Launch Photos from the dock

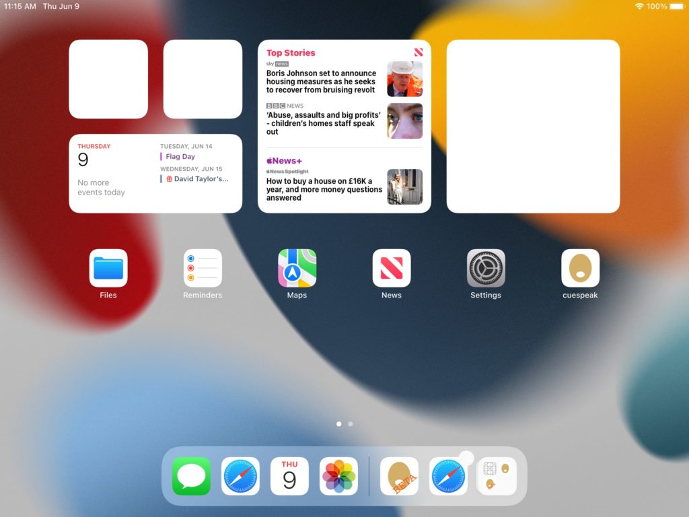[339, 476]
